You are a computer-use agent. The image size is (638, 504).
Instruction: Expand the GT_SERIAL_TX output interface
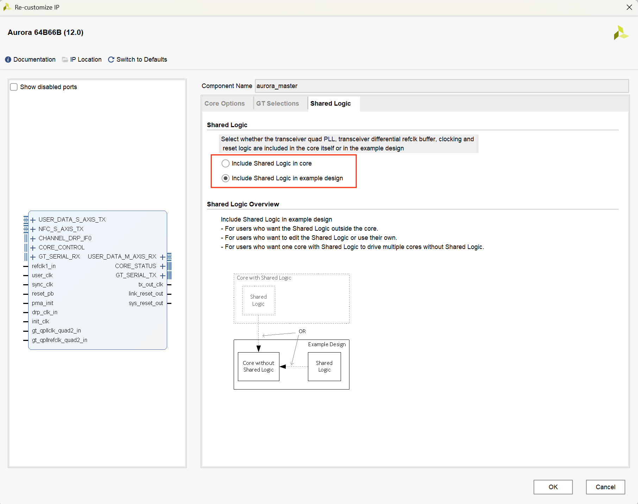[x=163, y=275]
